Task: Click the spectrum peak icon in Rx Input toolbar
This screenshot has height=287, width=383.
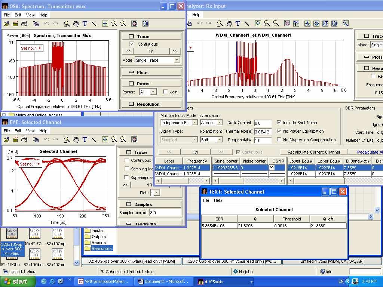Action: 307,24
